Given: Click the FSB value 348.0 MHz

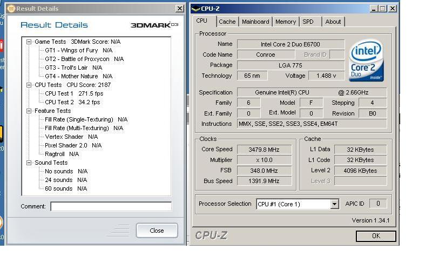Looking at the screenshot, I should [264, 171].
